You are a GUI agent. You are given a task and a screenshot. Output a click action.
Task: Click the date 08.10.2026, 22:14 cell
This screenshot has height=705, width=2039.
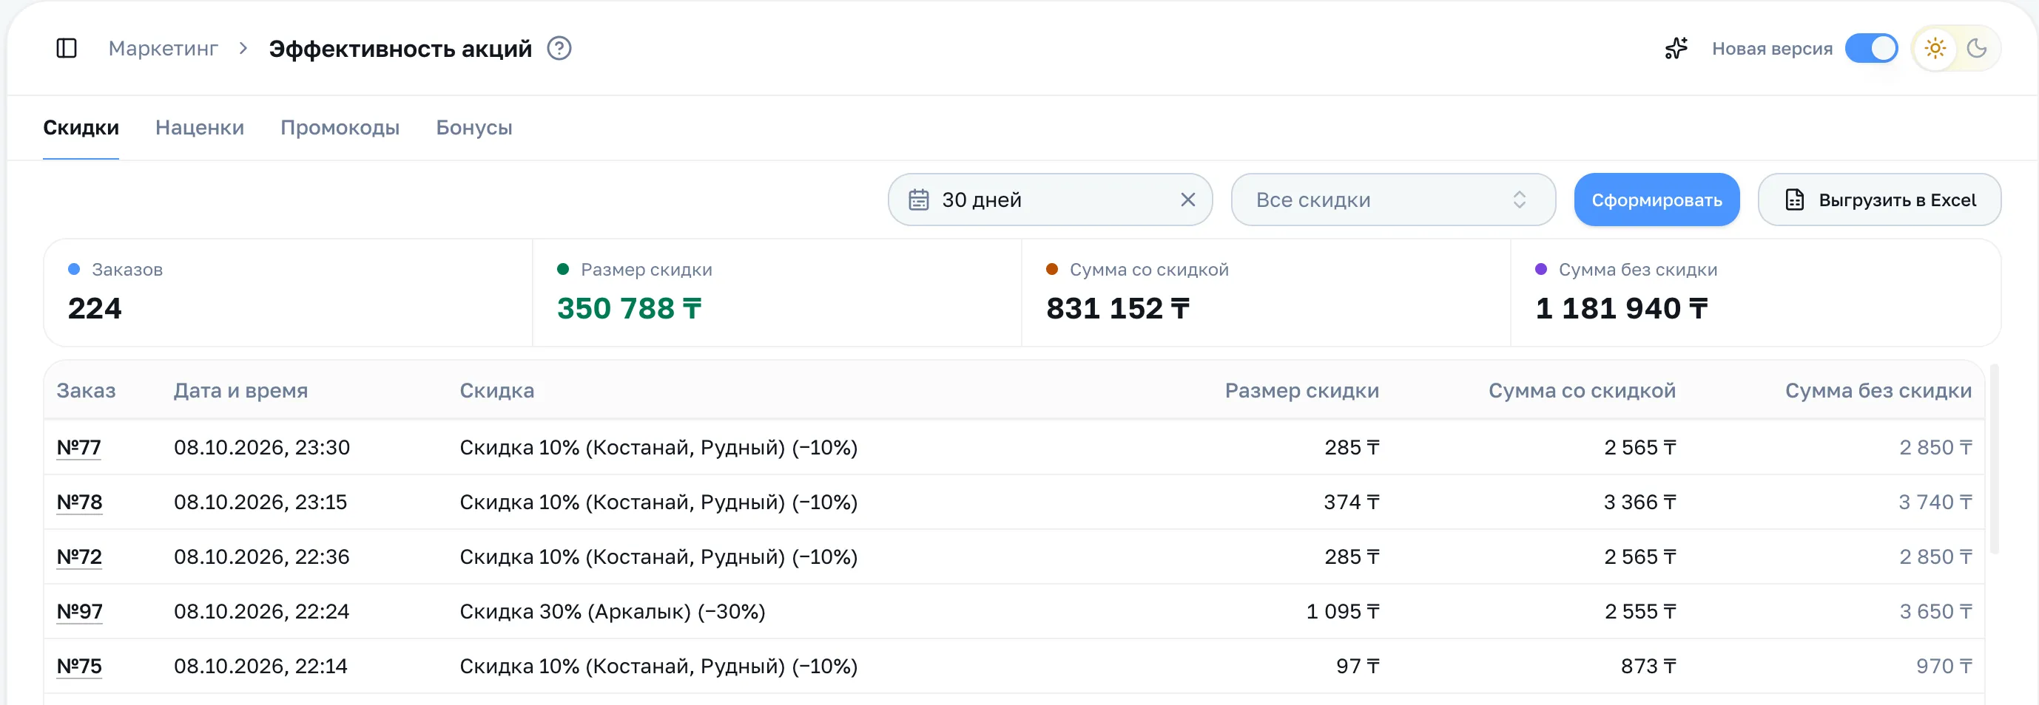[260, 666]
